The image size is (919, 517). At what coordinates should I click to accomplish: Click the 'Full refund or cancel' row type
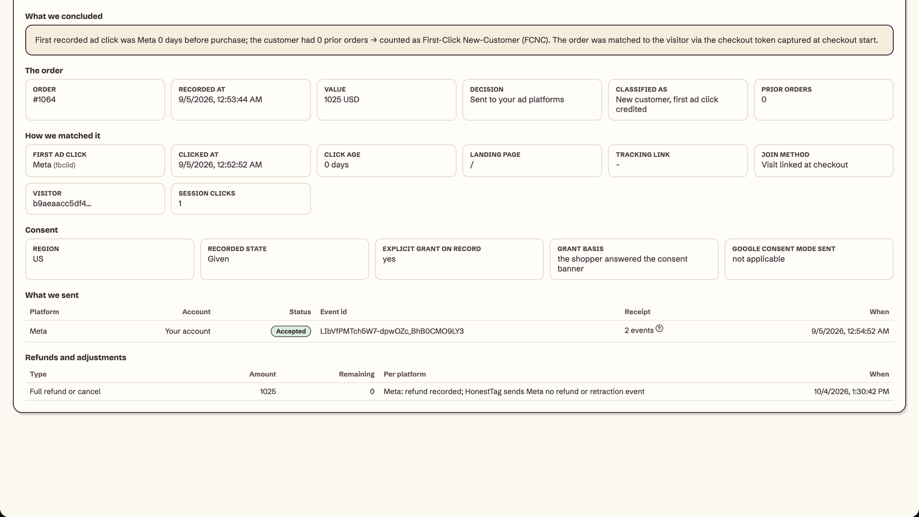tap(65, 392)
